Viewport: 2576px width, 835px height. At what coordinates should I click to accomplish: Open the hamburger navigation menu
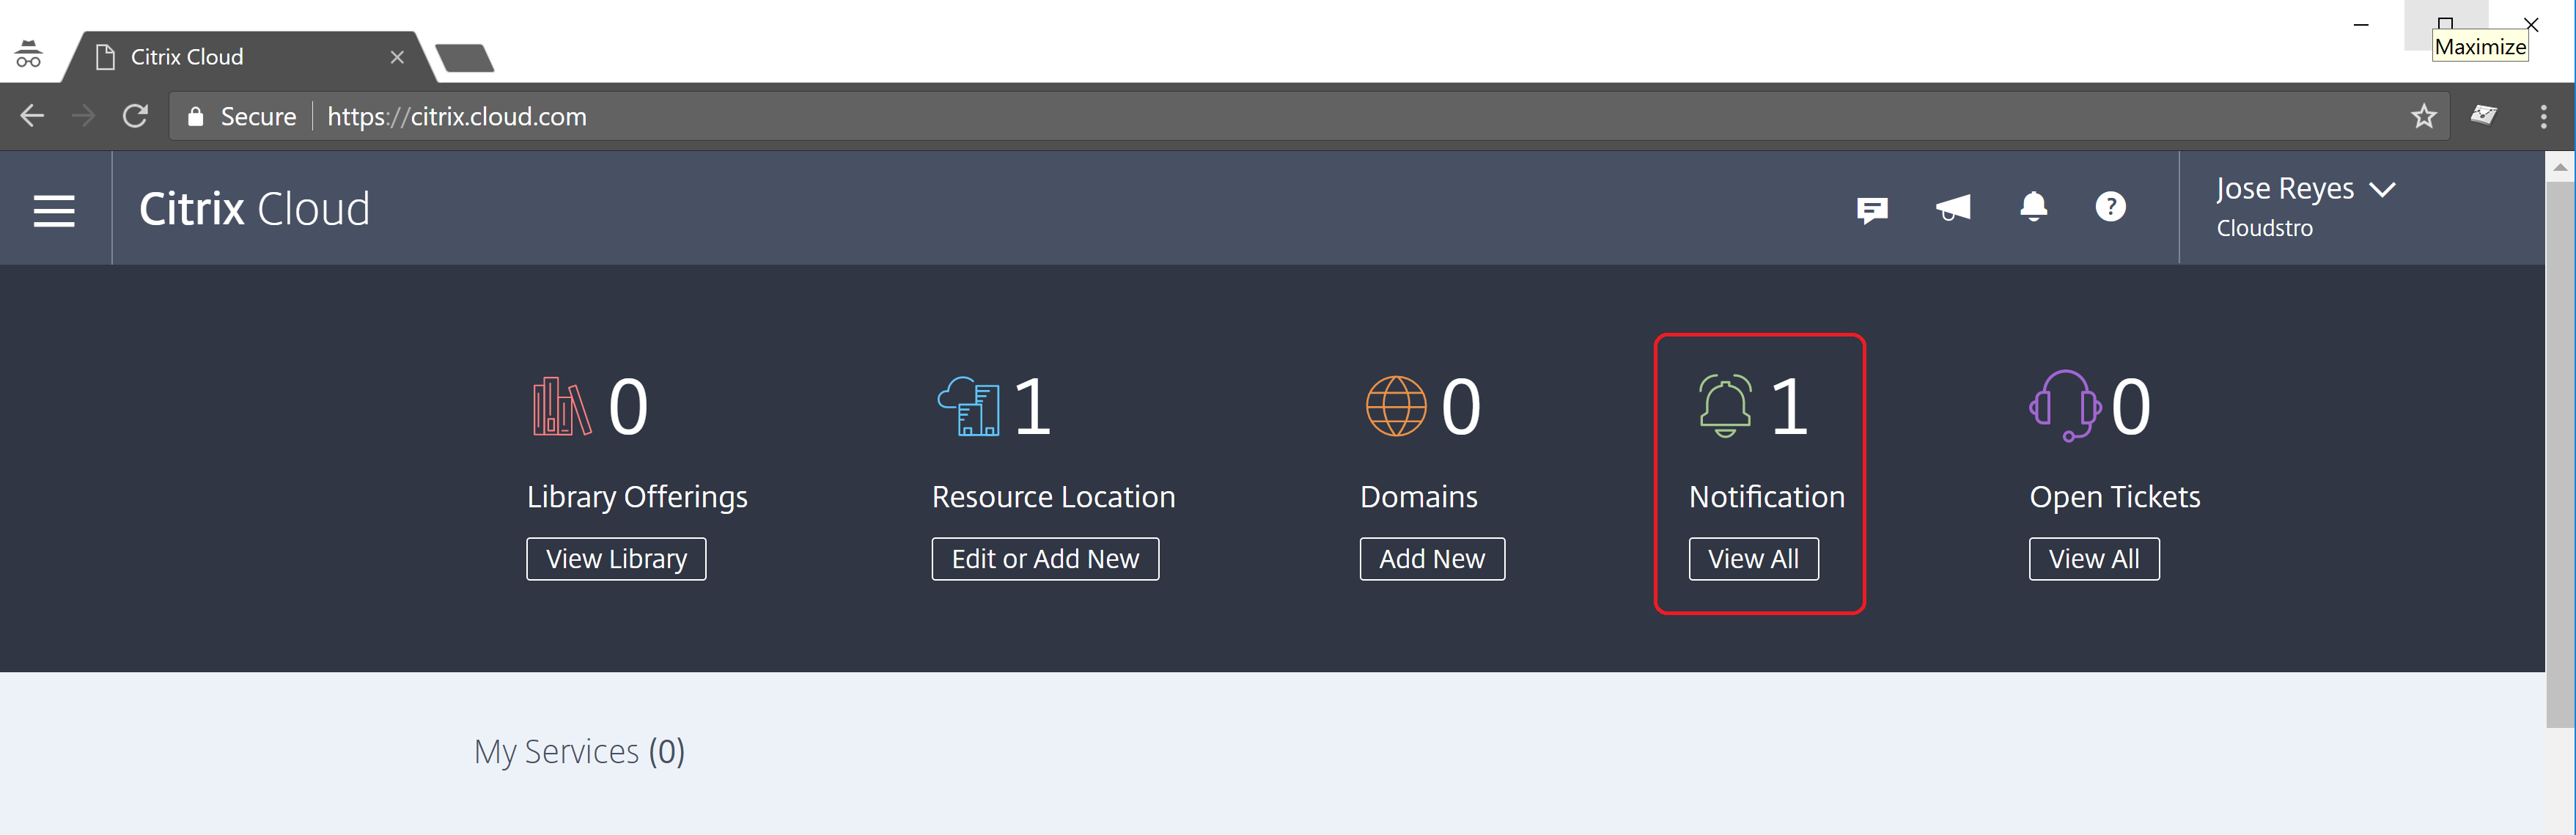pos(54,210)
